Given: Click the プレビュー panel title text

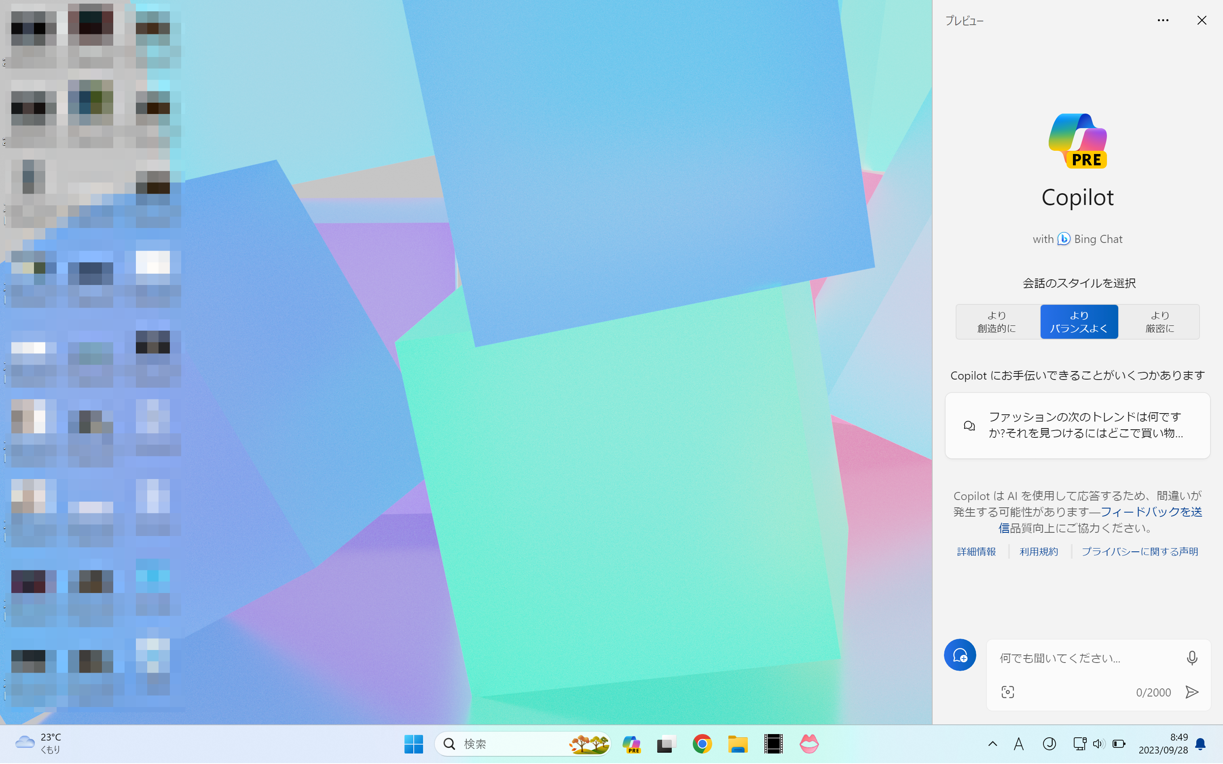Looking at the screenshot, I should click(964, 21).
